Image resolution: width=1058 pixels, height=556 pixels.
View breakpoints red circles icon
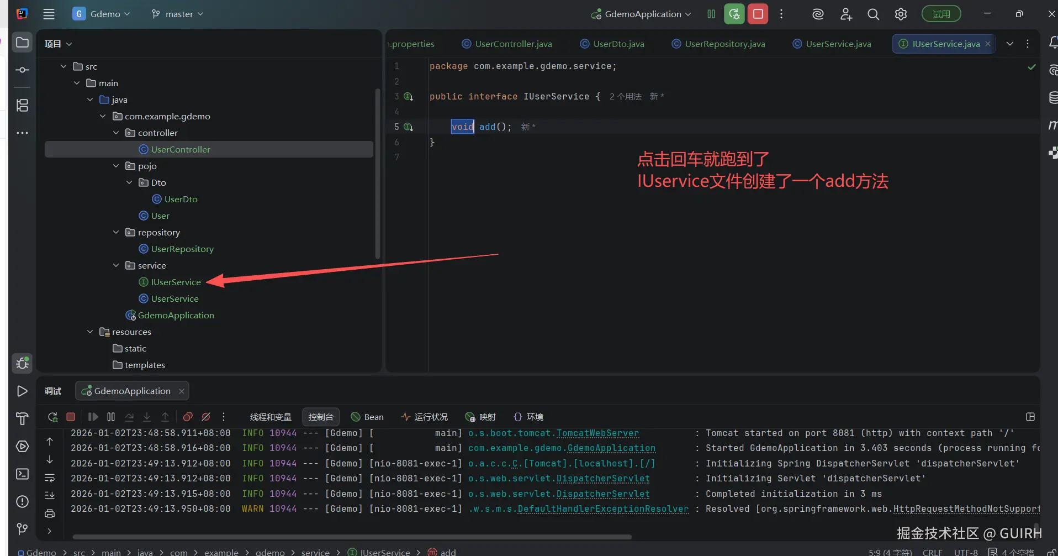tap(188, 417)
